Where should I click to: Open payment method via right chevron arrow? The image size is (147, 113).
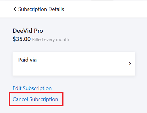tap(130, 64)
